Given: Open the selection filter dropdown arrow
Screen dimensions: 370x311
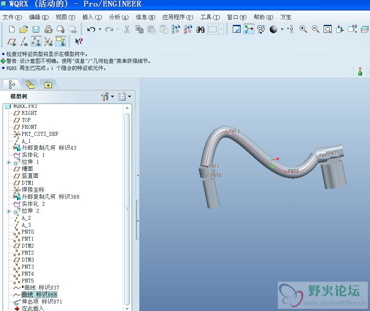Looking at the screenshot, I should coord(221,29).
